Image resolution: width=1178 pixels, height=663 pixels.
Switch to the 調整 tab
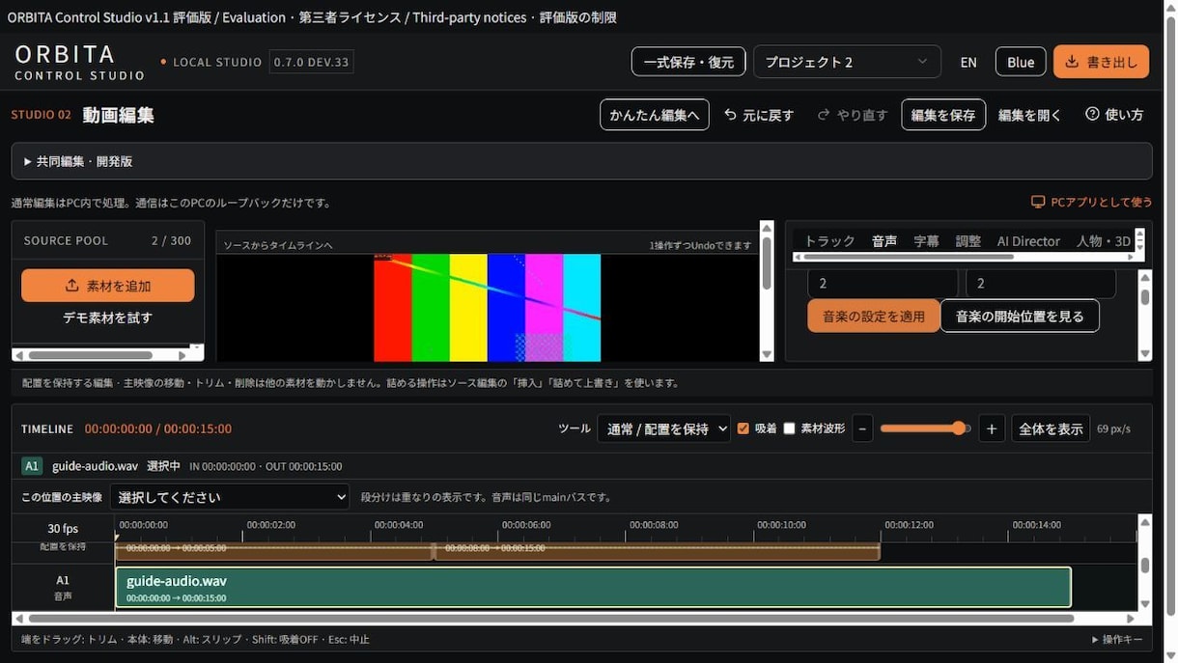pyautogui.click(x=968, y=241)
